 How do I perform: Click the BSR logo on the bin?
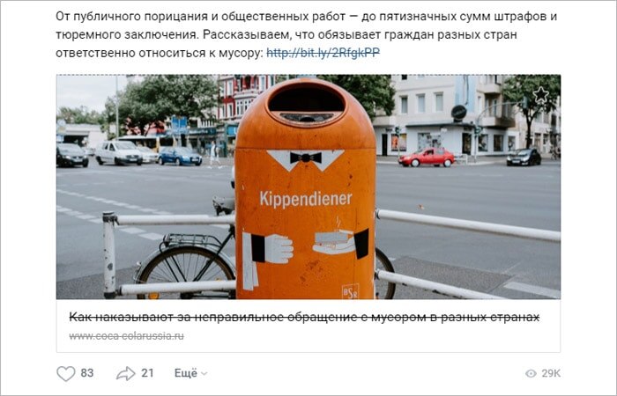click(x=350, y=291)
